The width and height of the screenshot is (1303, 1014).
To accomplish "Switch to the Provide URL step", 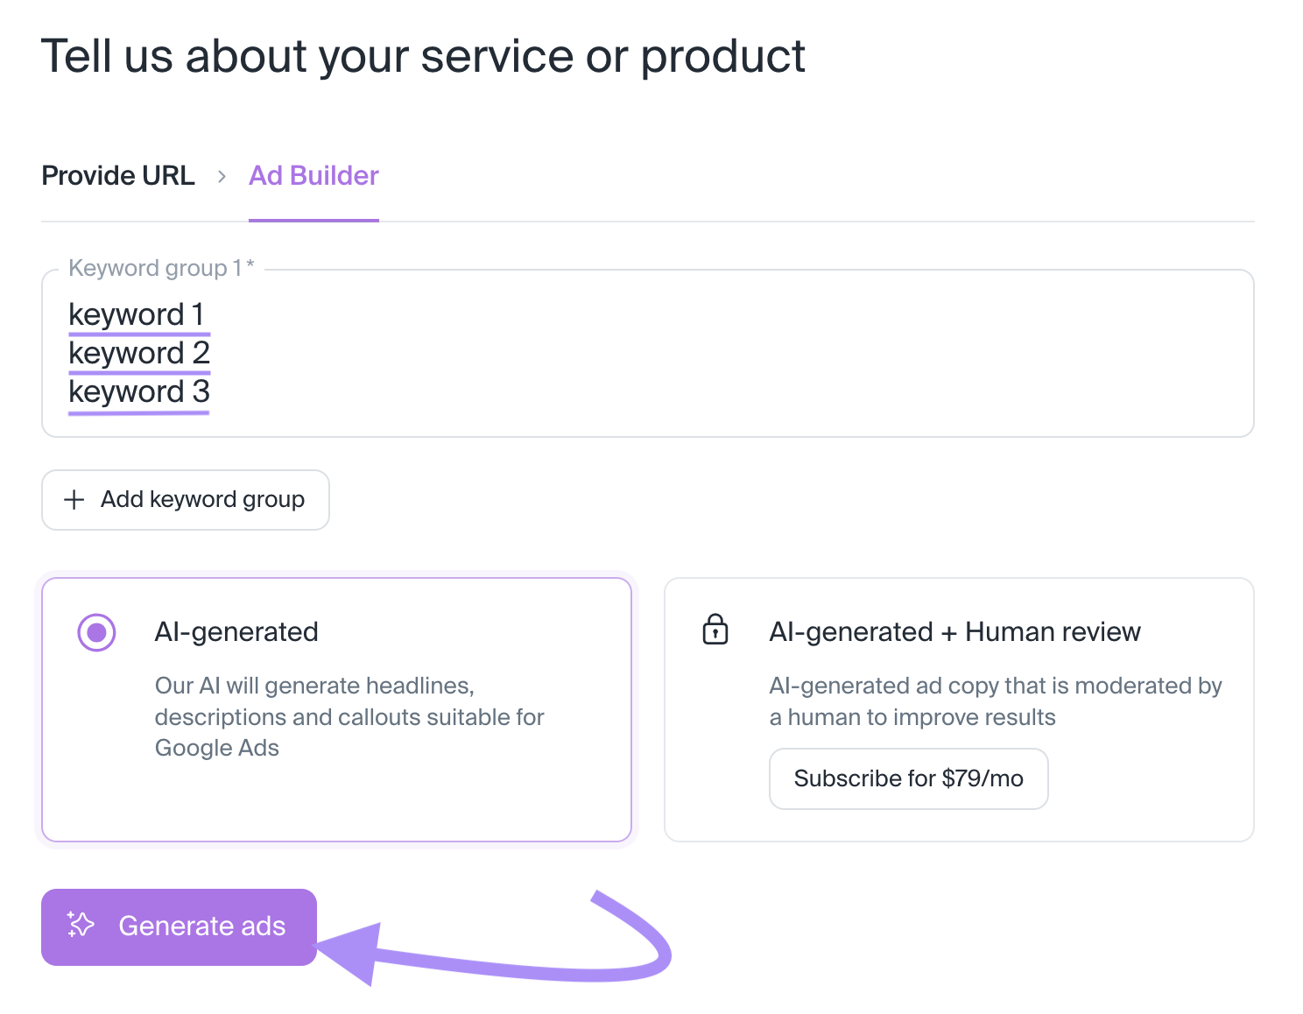I will point(117,175).
